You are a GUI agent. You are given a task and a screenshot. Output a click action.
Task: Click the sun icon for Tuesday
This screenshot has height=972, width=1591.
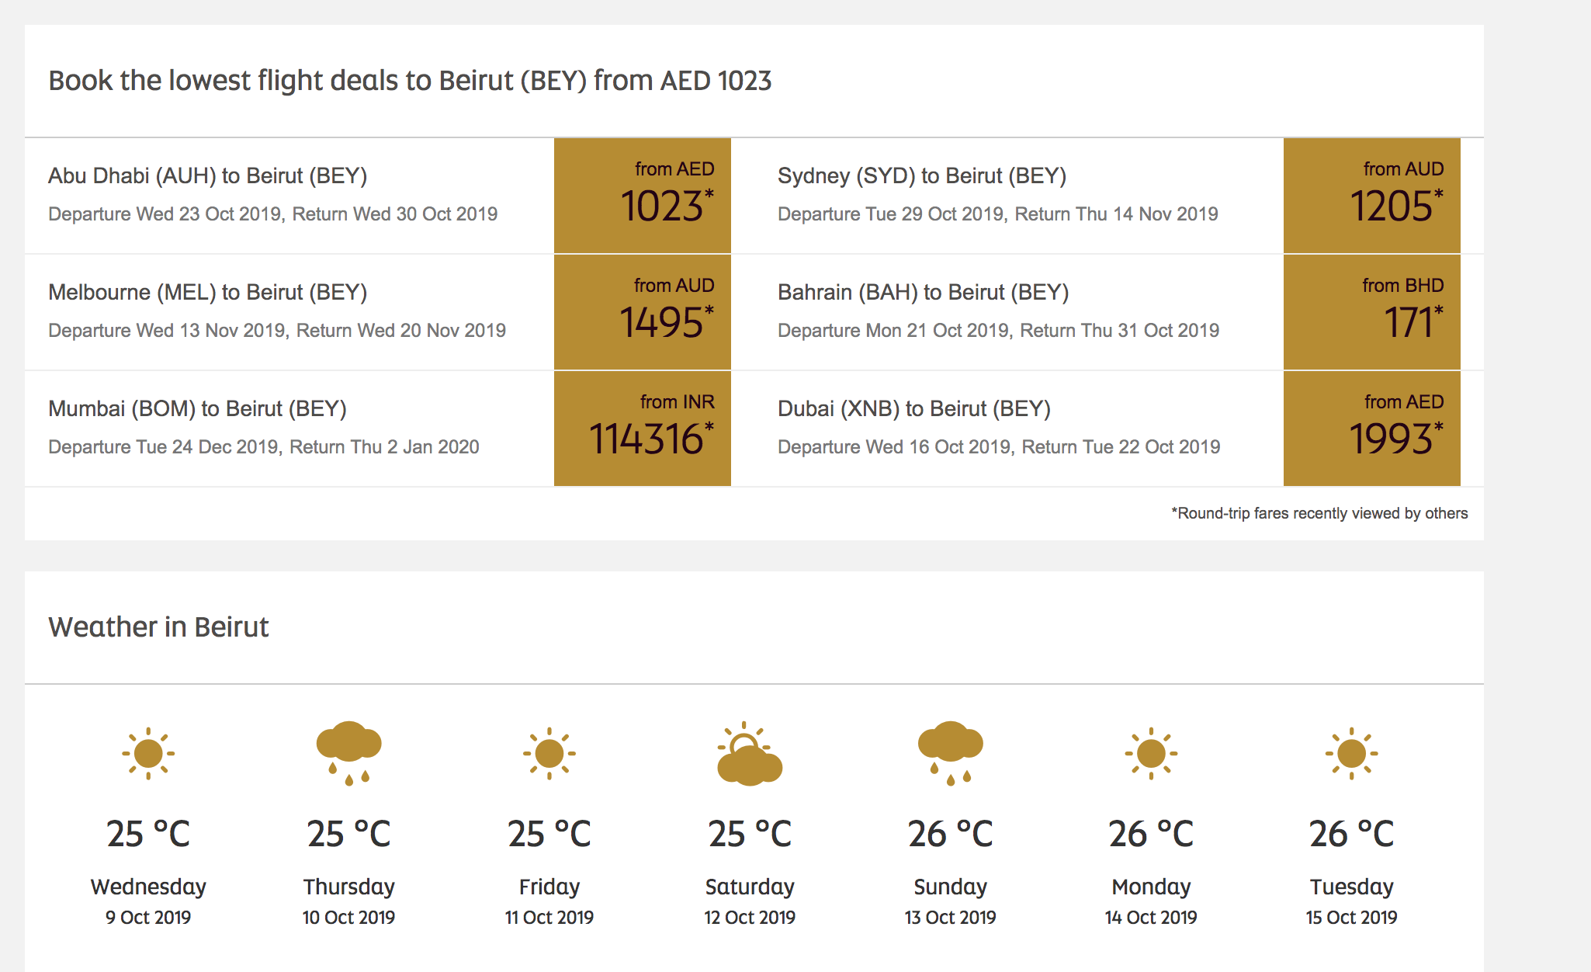click(1351, 753)
